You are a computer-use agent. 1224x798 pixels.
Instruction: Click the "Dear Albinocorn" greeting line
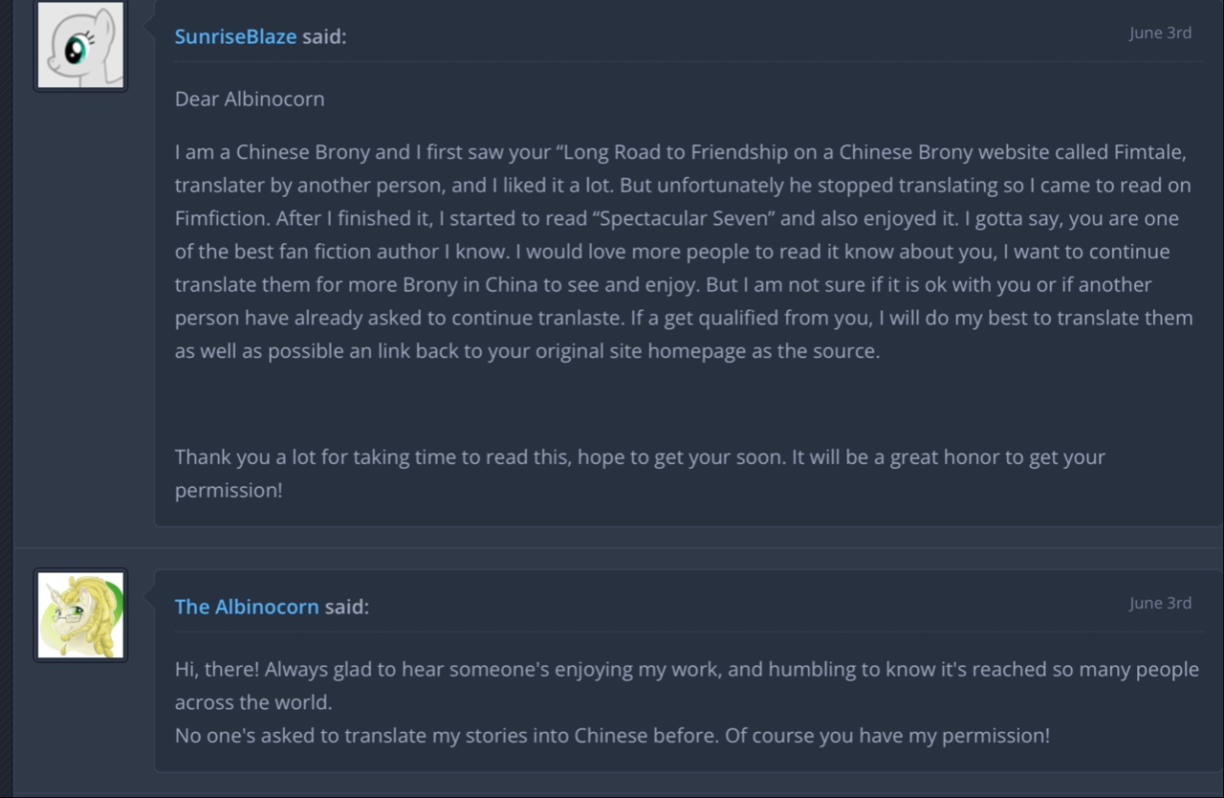[250, 99]
